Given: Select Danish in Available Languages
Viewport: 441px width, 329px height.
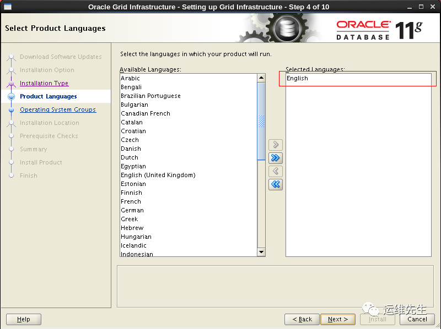Looking at the screenshot, I should pos(188,149).
